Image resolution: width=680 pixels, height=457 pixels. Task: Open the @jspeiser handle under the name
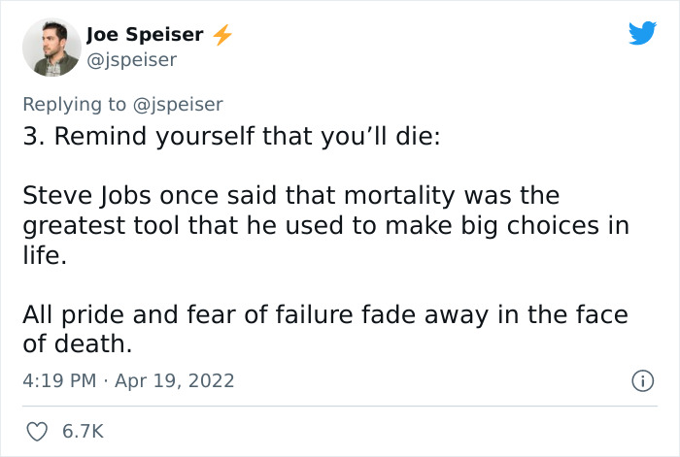pyautogui.click(x=131, y=60)
